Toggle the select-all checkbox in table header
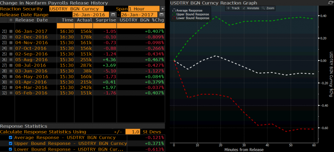Screen dimensions: 334x152 11,20
